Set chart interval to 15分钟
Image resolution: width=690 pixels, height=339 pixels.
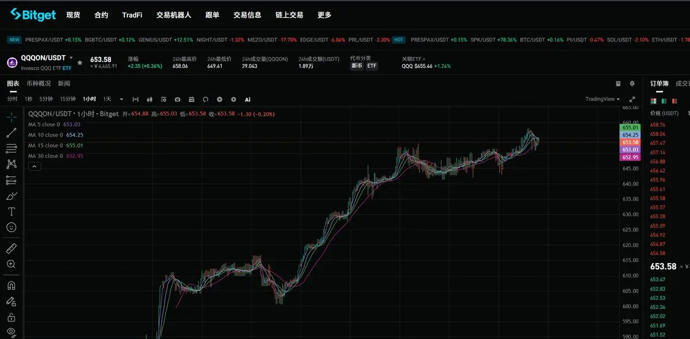[68, 99]
